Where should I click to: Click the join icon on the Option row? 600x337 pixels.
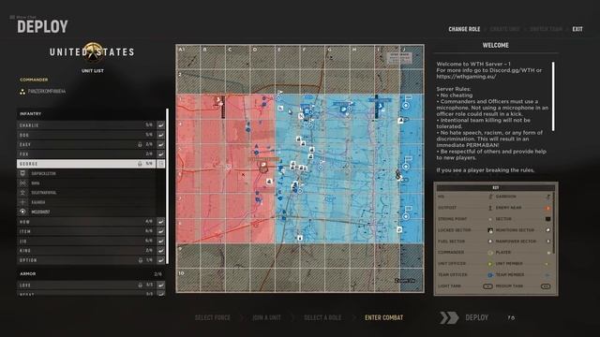pos(161,260)
